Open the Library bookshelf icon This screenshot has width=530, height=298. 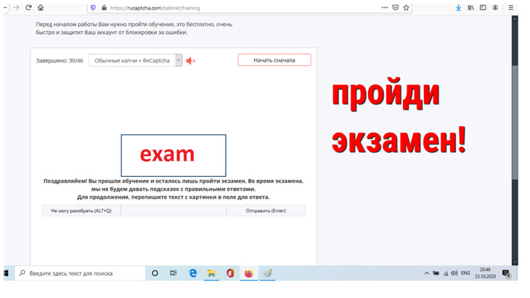click(x=470, y=7)
